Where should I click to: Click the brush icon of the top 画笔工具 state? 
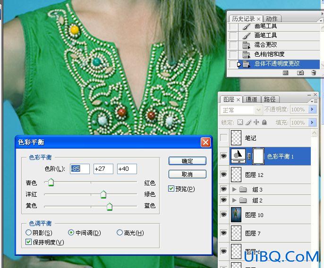247,26
